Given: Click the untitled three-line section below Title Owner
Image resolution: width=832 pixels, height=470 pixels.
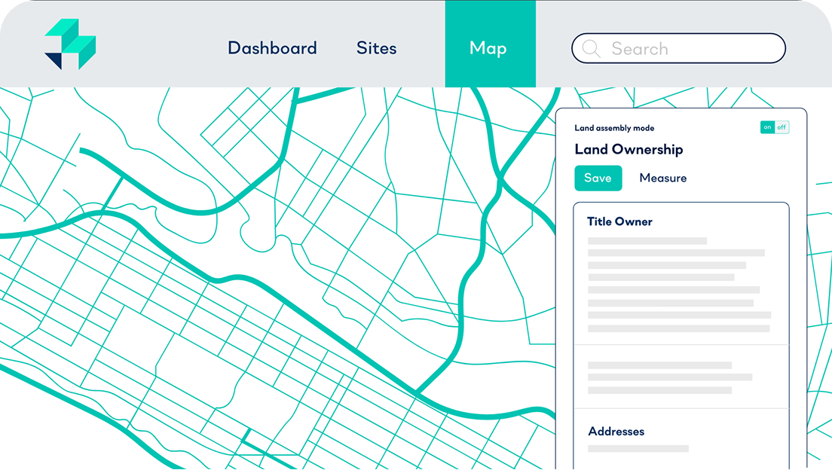Looking at the screenshot, I should click(x=669, y=377).
